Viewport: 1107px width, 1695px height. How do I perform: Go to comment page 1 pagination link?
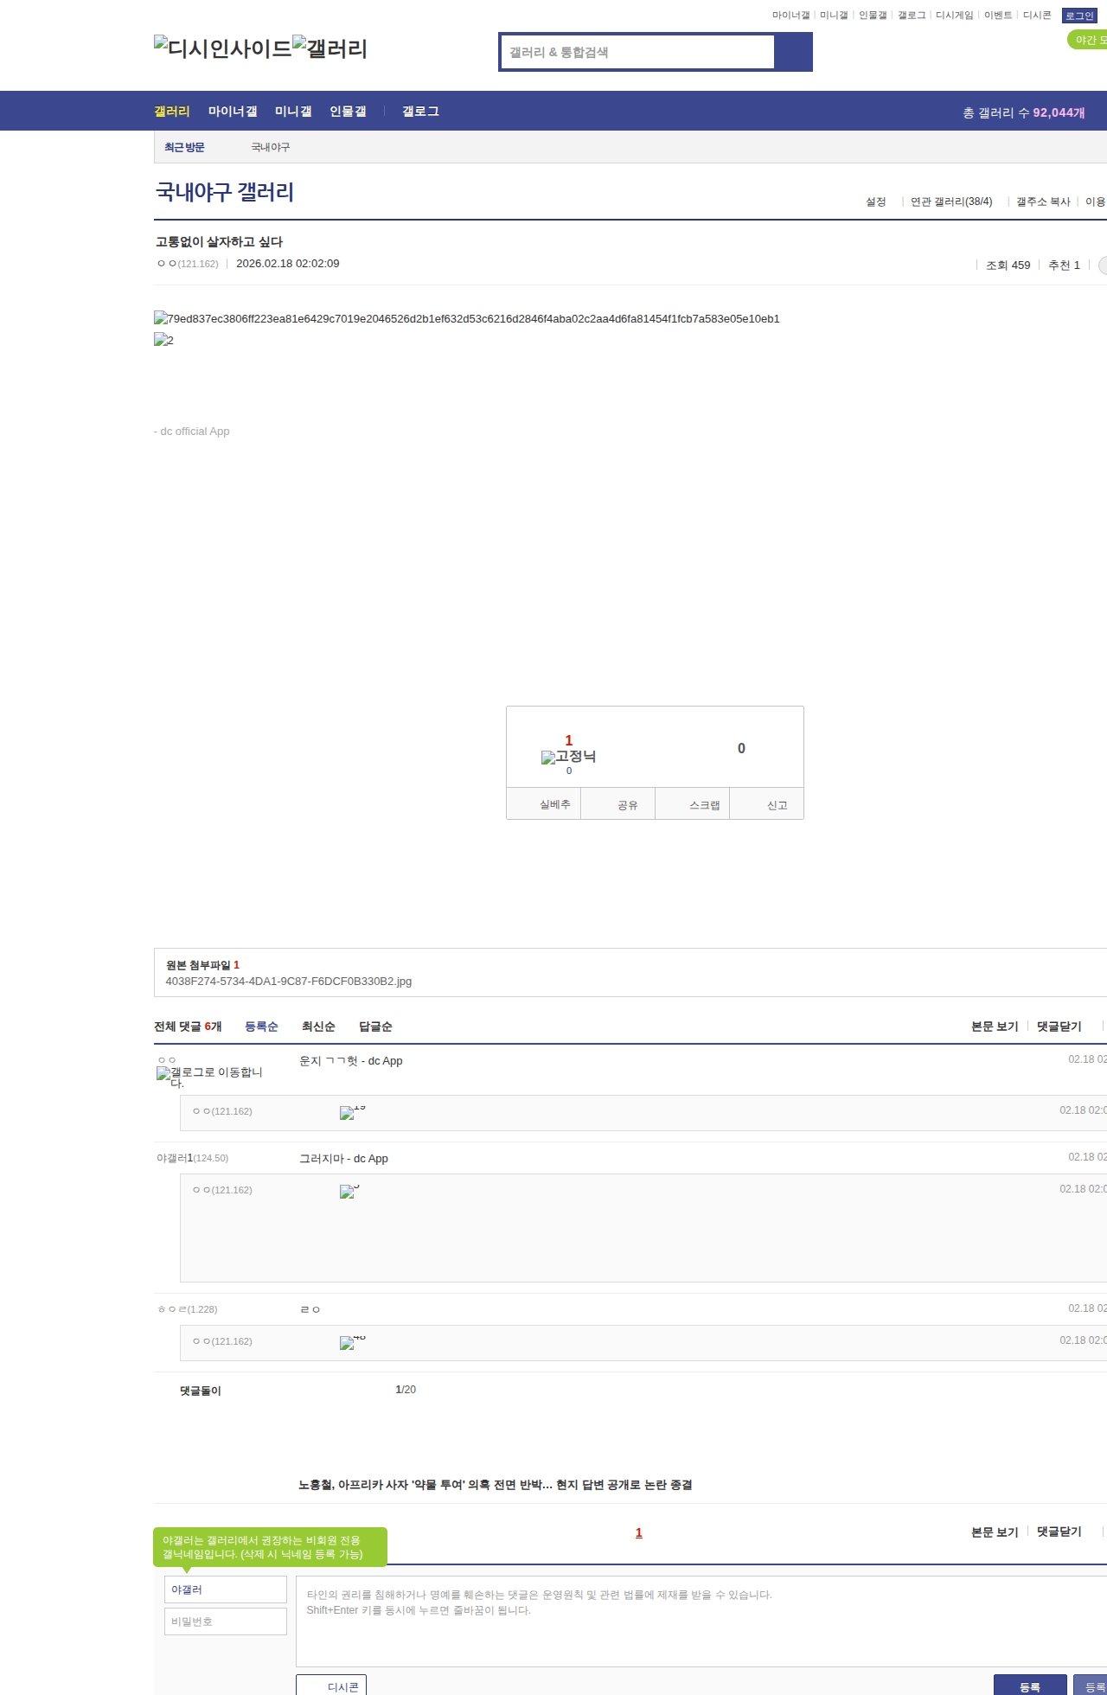[x=639, y=1533]
